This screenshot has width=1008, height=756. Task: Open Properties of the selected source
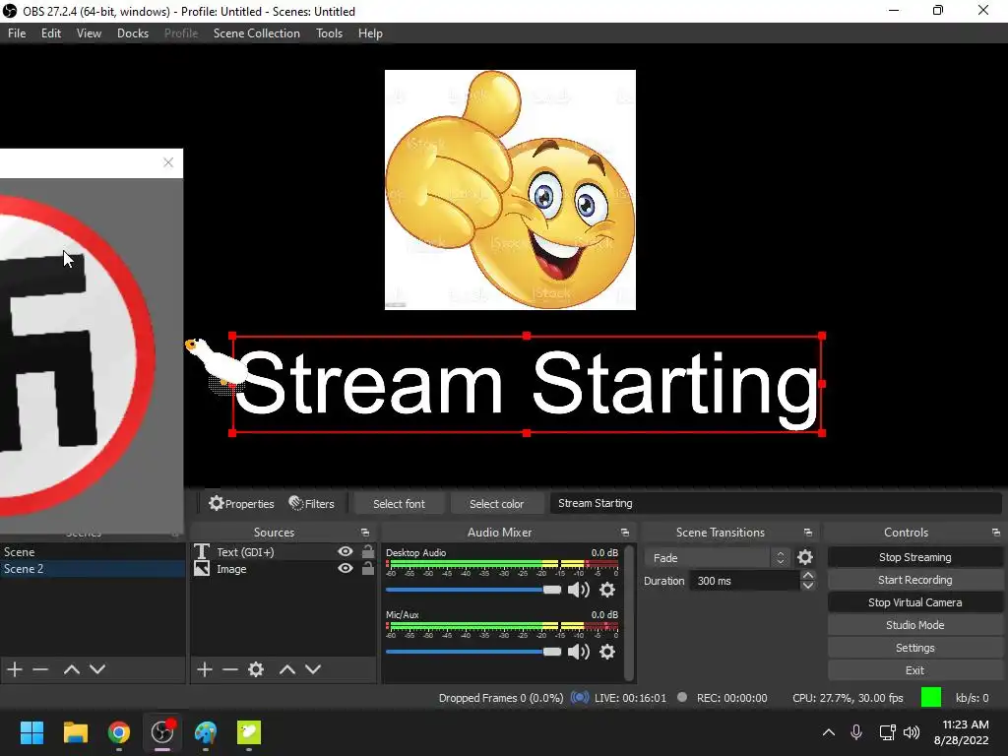241,503
